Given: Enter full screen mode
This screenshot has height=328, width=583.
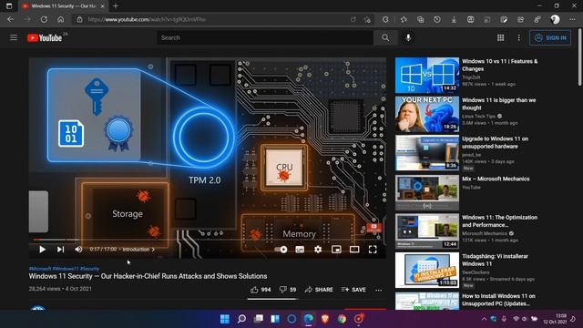Looking at the screenshot, I should (373, 250).
